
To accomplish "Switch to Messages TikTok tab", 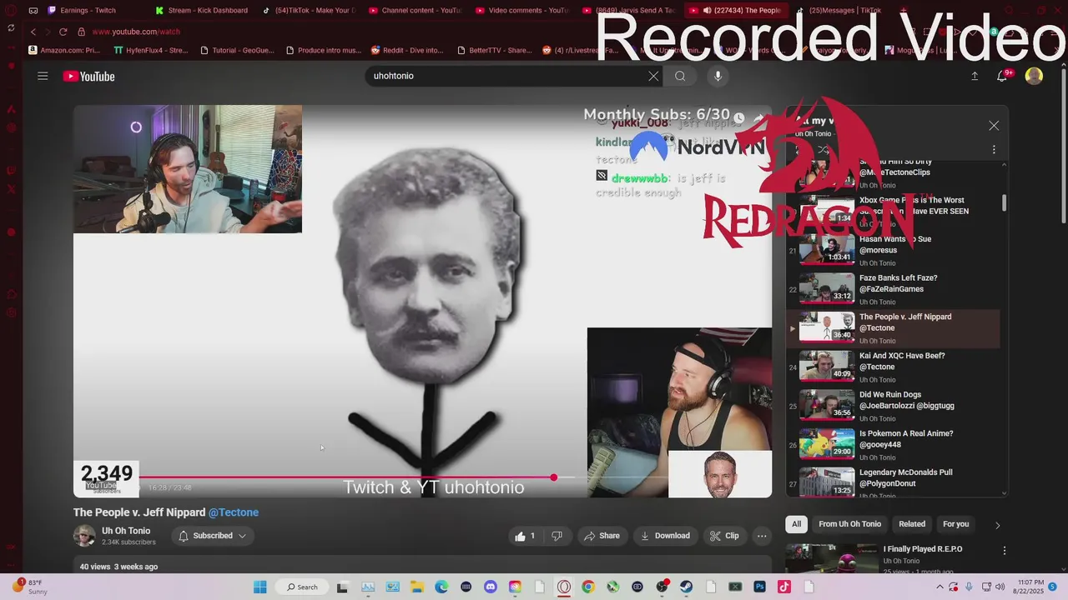I will pos(839,10).
